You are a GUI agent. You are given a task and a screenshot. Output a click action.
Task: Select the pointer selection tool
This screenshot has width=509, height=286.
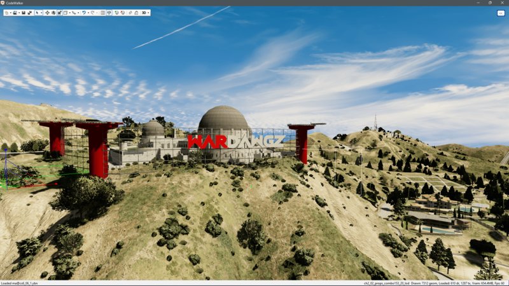pyautogui.click(x=37, y=13)
